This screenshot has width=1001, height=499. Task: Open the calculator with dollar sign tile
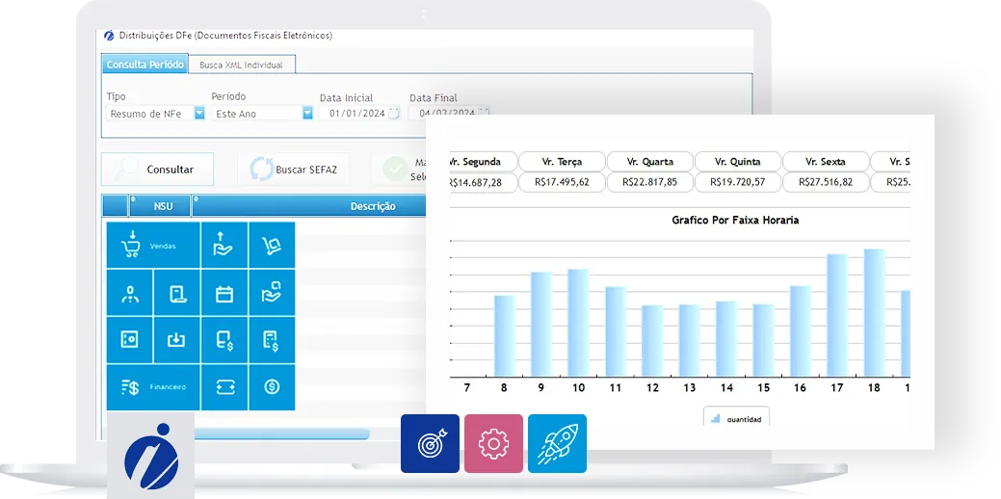click(x=272, y=340)
